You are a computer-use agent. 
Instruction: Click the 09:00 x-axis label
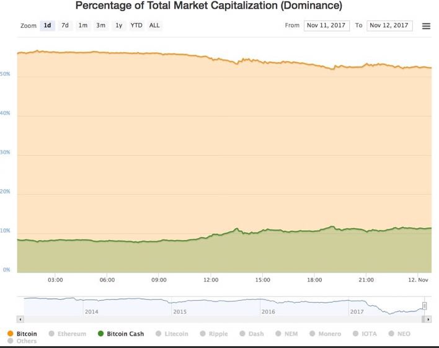coord(159,280)
